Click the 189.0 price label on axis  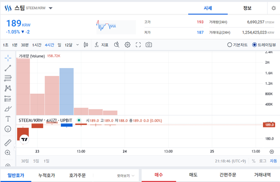[269, 125]
